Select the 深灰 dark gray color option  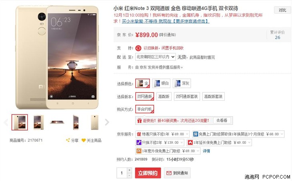point(182,83)
